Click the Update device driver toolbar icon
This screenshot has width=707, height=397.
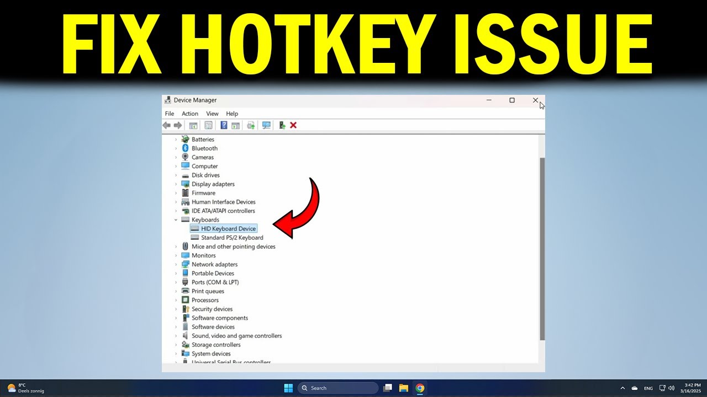(251, 125)
